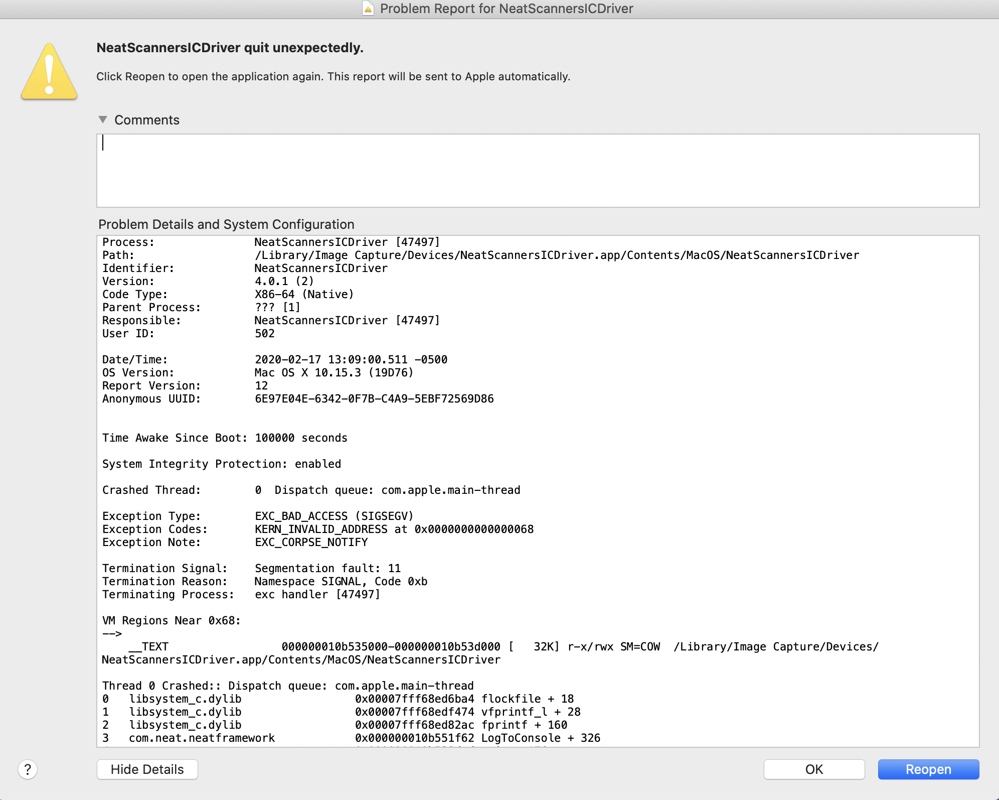
Task: Click the OK button
Action: tap(814, 769)
